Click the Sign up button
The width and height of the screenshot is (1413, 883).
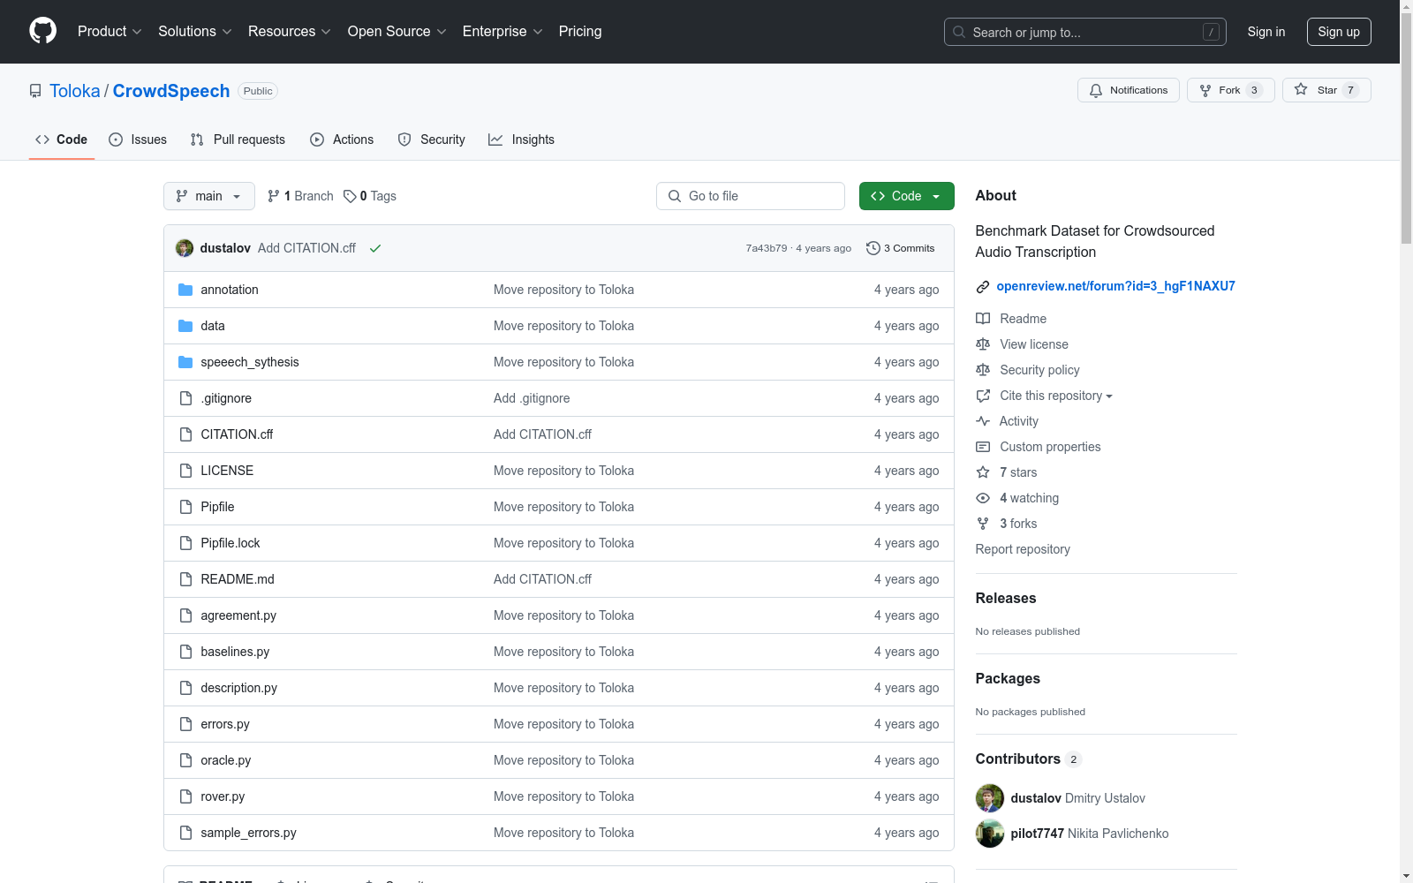point(1339,32)
